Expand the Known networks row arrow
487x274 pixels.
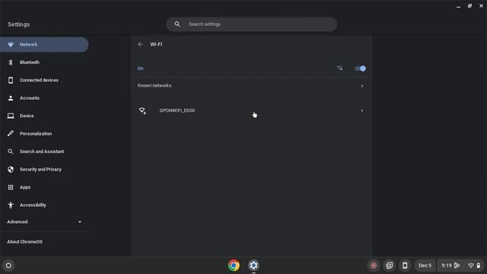(362, 86)
